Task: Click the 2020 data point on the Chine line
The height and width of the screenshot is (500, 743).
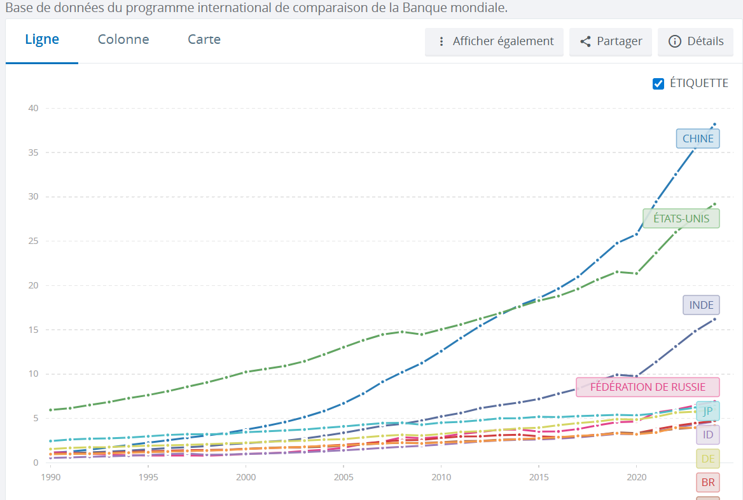Action: click(x=637, y=234)
